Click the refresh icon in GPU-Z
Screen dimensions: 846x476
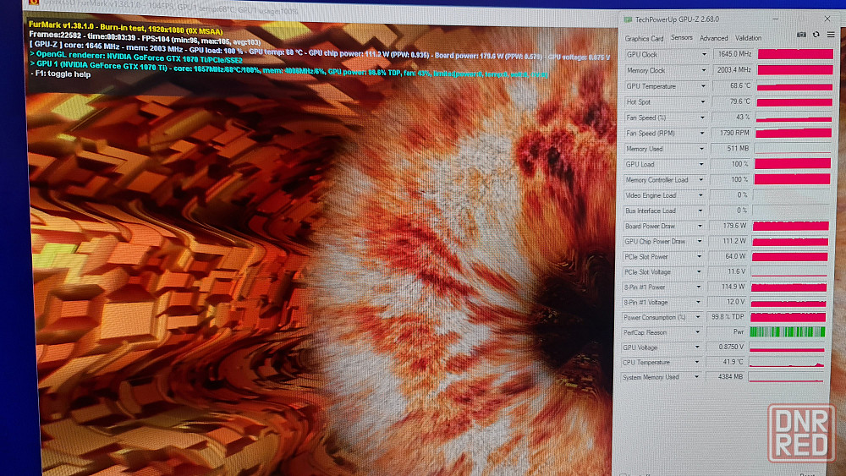click(x=816, y=35)
